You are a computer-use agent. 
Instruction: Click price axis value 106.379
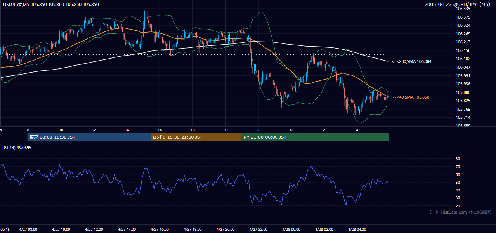pyautogui.click(x=463, y=17)
